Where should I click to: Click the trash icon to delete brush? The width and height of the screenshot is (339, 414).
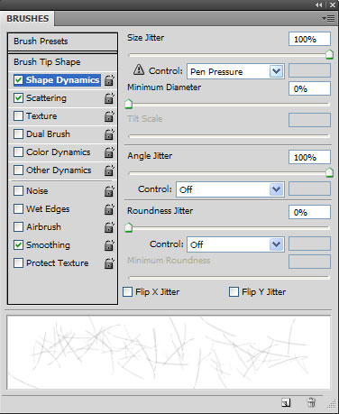(311, 402)
